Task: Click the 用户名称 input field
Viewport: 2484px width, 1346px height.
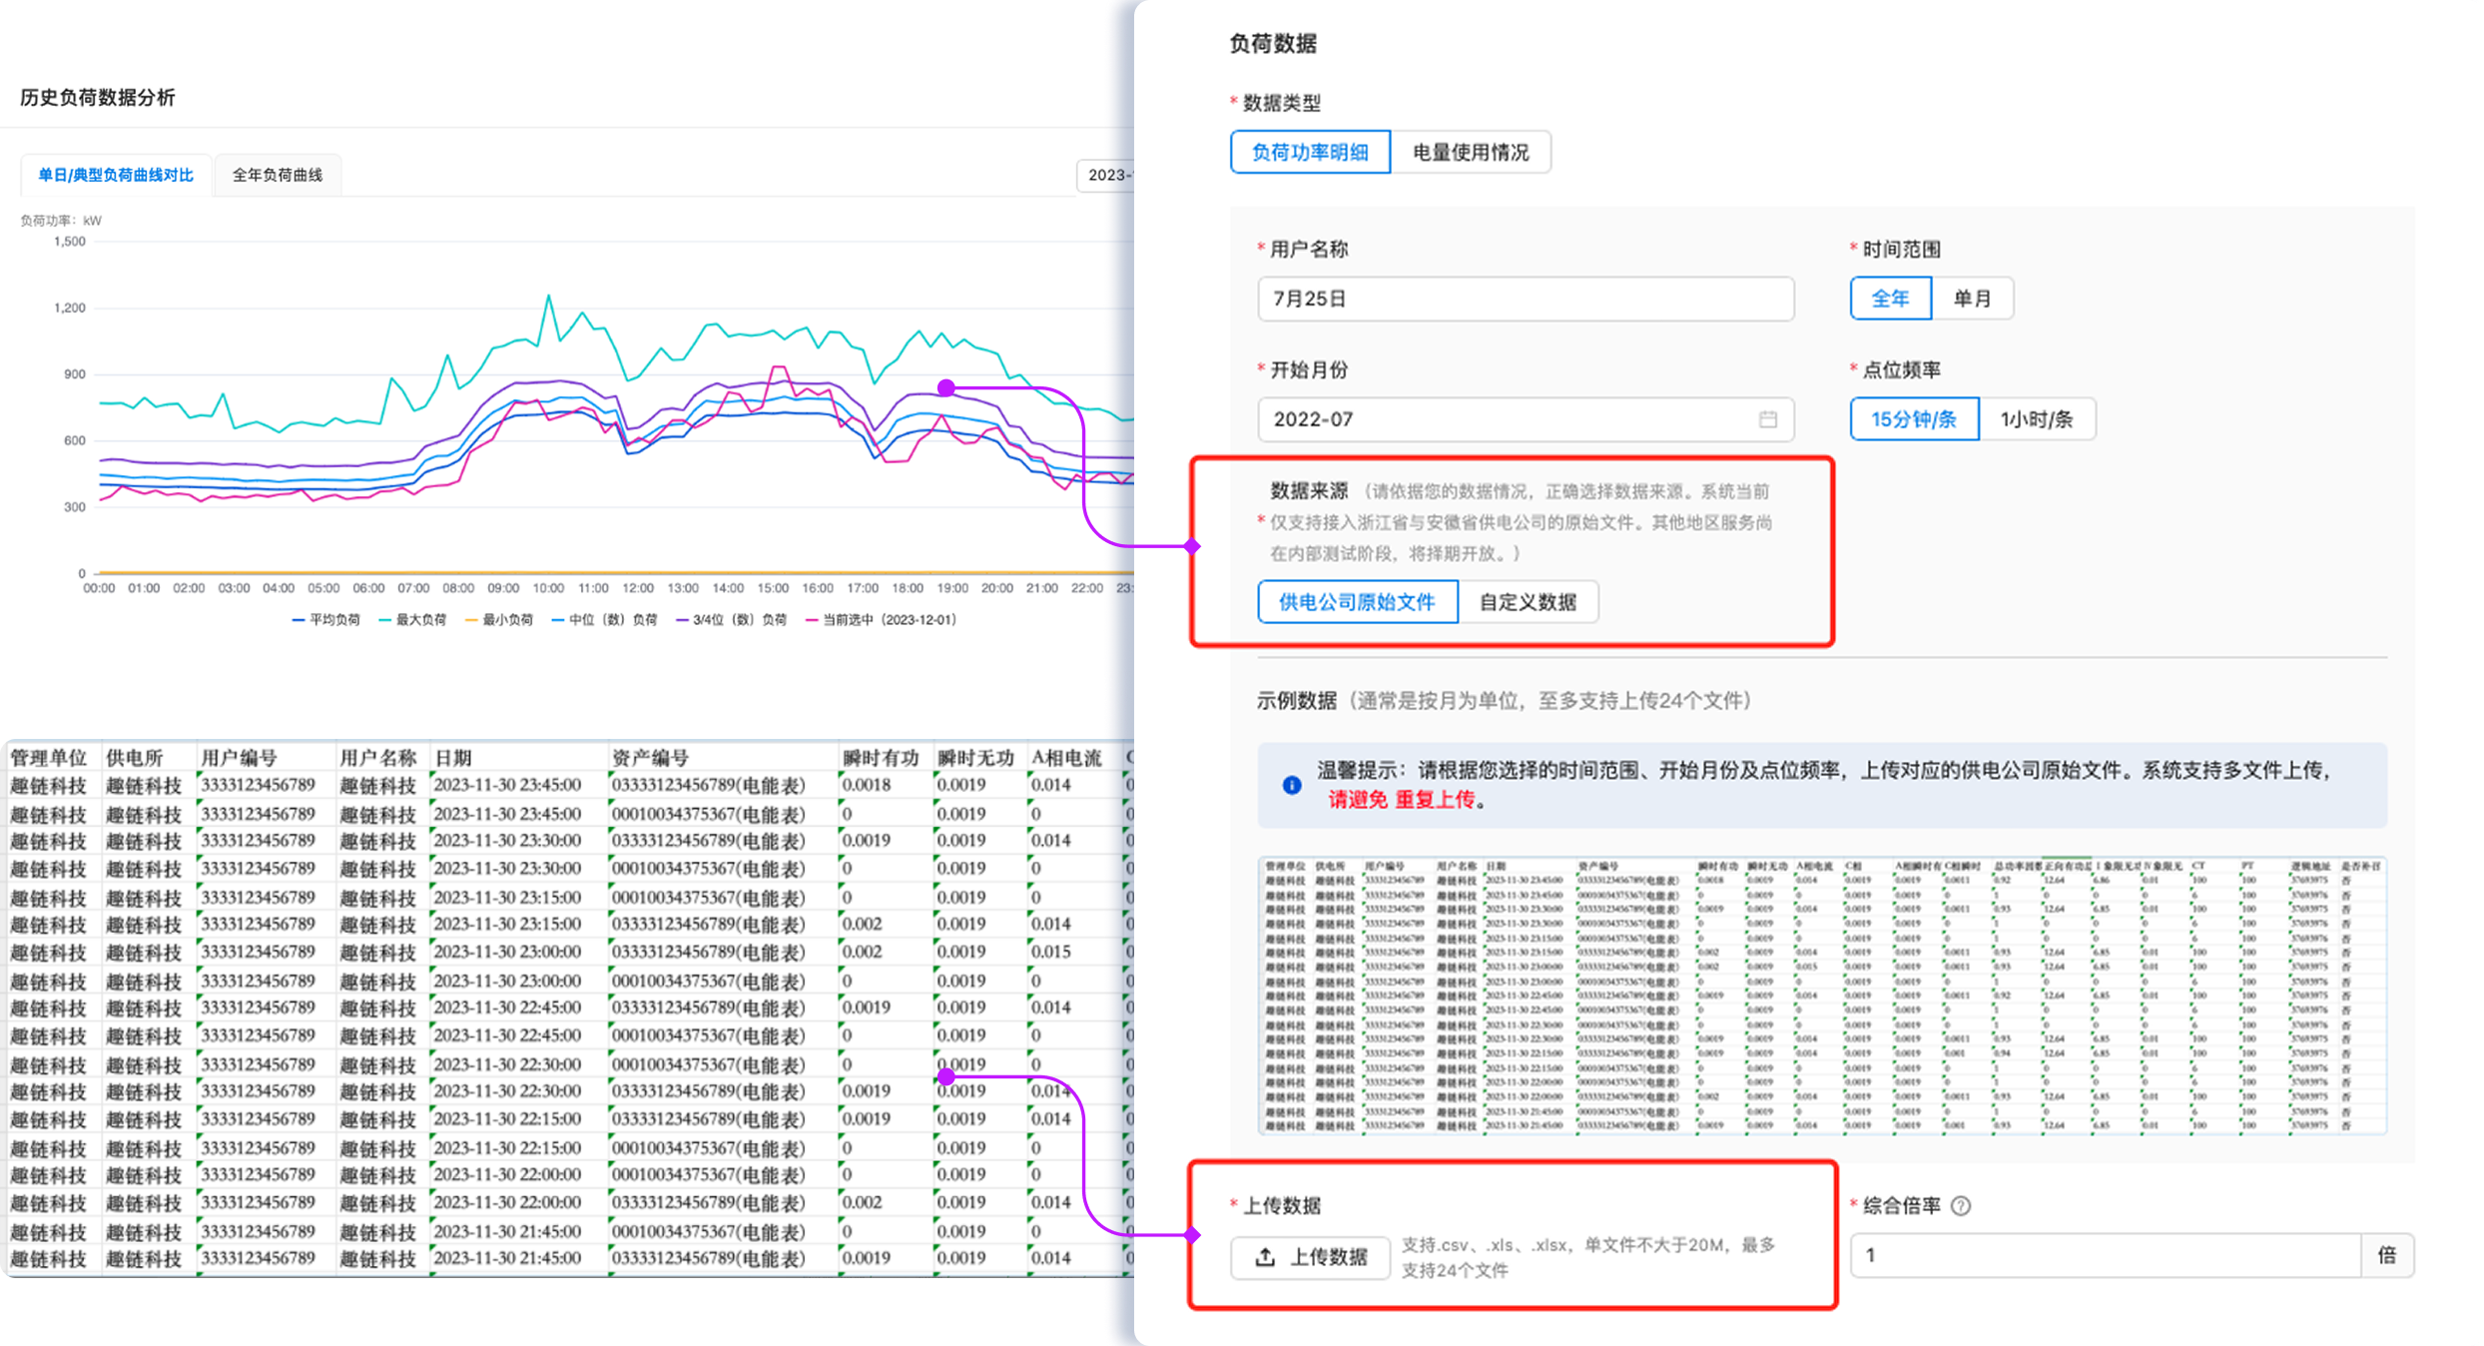Action: click(1525, 299)
